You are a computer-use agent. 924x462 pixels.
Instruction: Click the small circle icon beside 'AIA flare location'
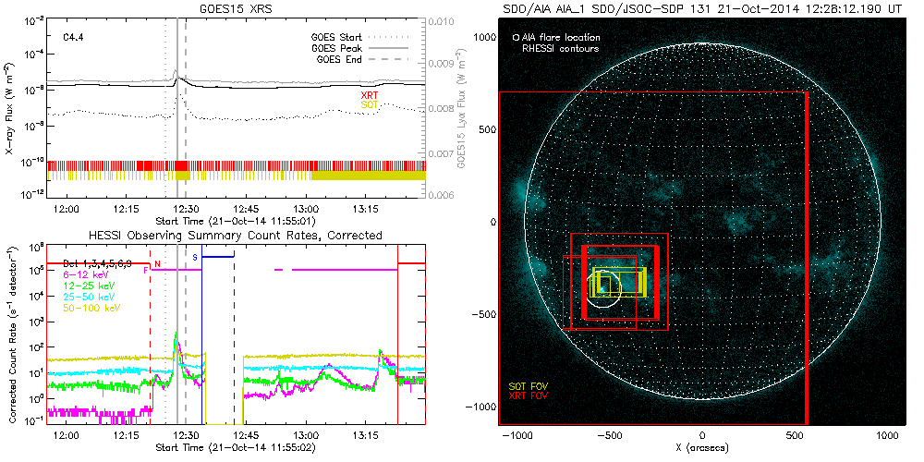pyautogui.click(x=516, y=38)
